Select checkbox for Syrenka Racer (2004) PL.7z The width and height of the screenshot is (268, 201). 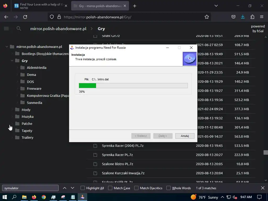click(x=95, y=146)
